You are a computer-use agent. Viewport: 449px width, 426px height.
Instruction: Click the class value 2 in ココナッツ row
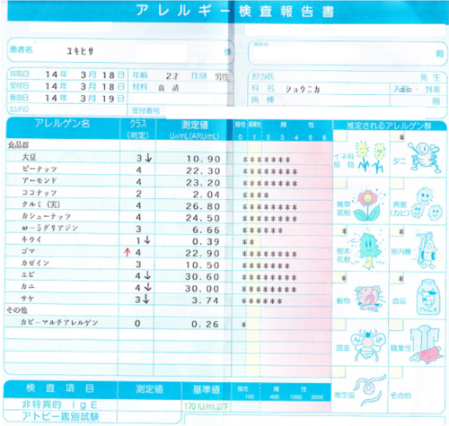click(x=138, y=194)
